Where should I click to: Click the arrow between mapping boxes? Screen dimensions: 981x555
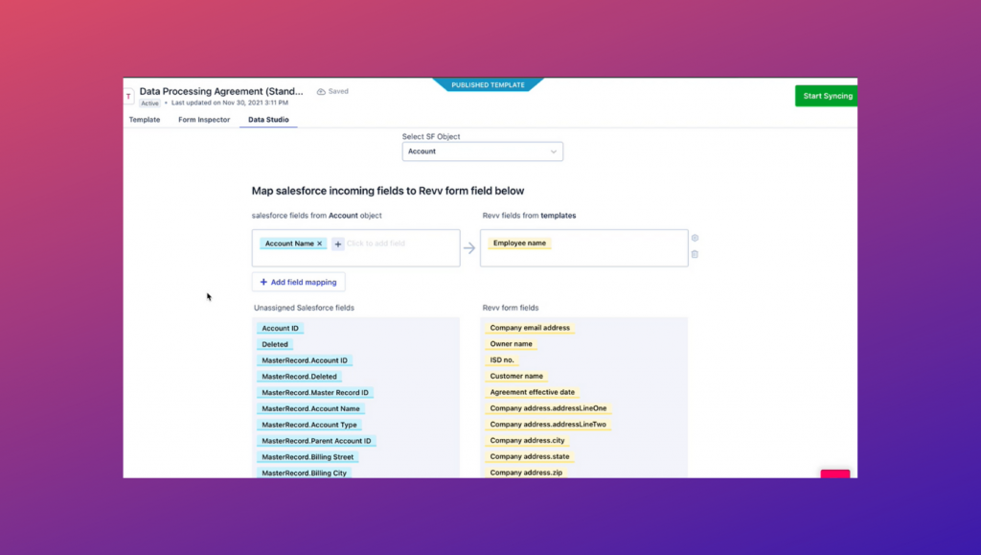click(469, 248)
